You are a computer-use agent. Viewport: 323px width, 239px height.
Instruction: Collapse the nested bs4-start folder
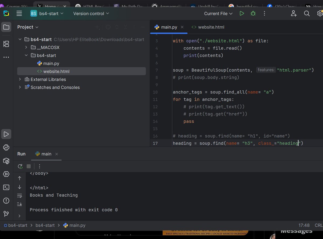(26, 55)
